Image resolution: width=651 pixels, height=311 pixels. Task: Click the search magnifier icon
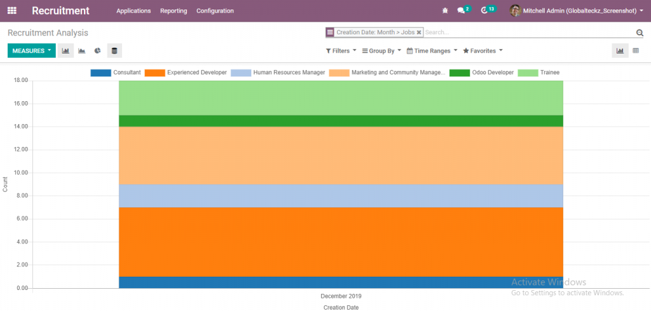[x=640, y=32]
